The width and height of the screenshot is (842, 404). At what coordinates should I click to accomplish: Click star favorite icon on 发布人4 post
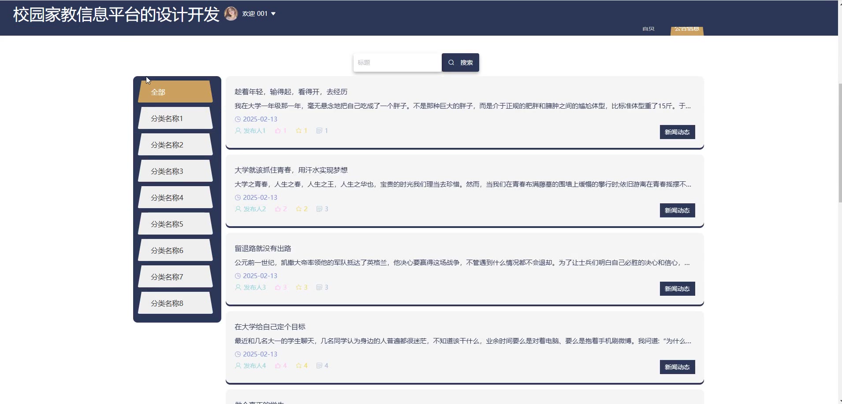pos(299,366)
